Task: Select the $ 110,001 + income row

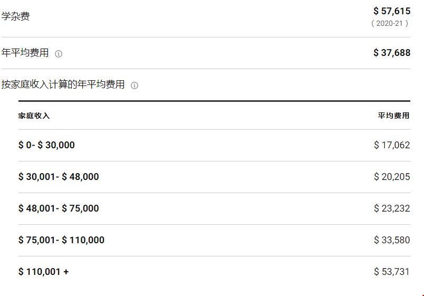Action: [43, 272]
